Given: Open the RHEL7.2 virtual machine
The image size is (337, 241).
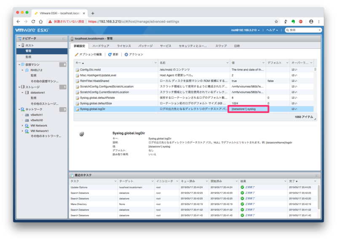Looking at the screenshot, I should (x=36, y=70).
